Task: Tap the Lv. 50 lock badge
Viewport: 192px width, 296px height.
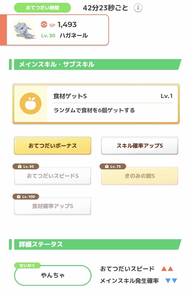Action: point(26,167)
